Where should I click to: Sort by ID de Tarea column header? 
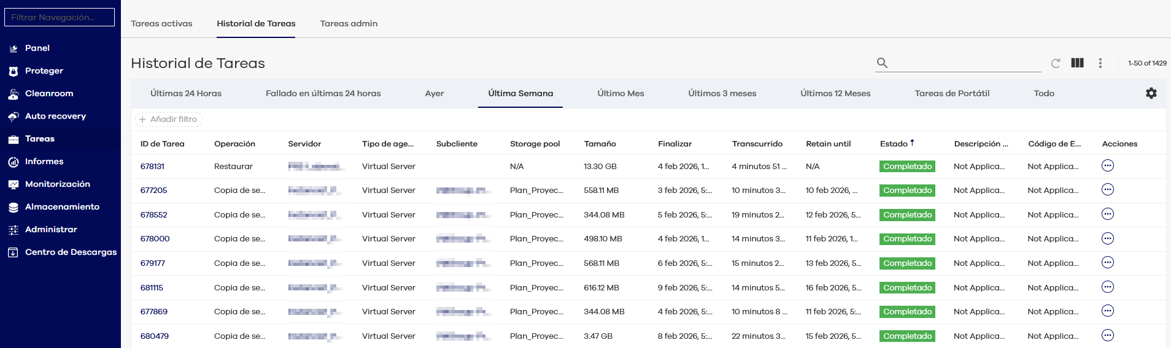pos(162,144)
